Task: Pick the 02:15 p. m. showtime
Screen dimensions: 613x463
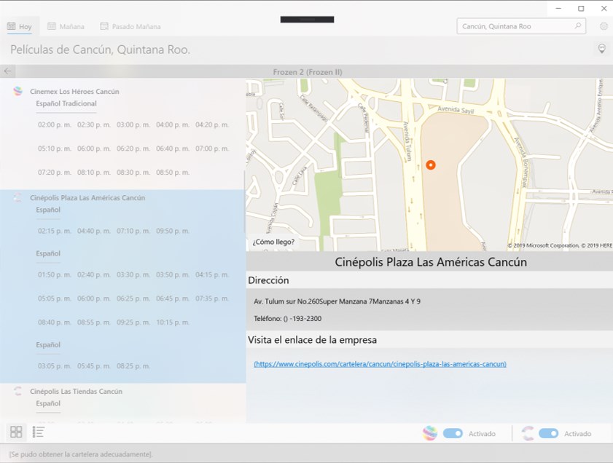Action: [55, 231]
